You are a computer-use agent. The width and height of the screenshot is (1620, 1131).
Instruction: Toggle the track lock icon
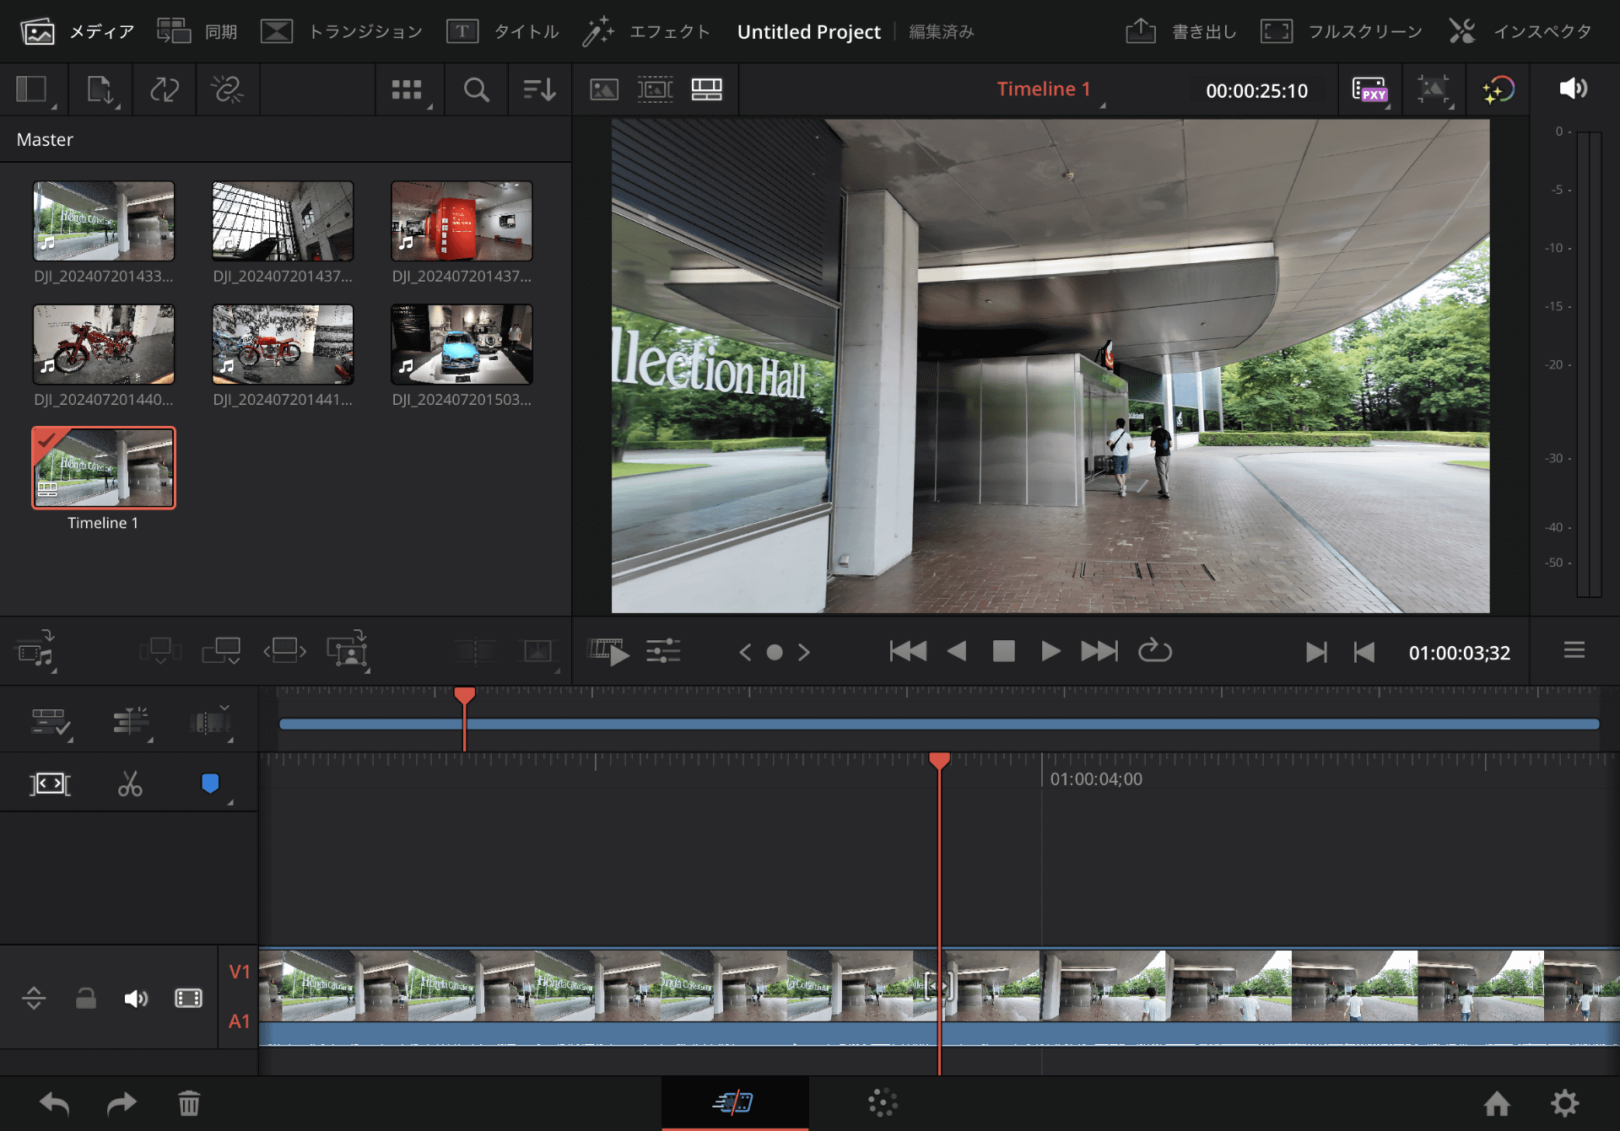click(x=85, y=999)
